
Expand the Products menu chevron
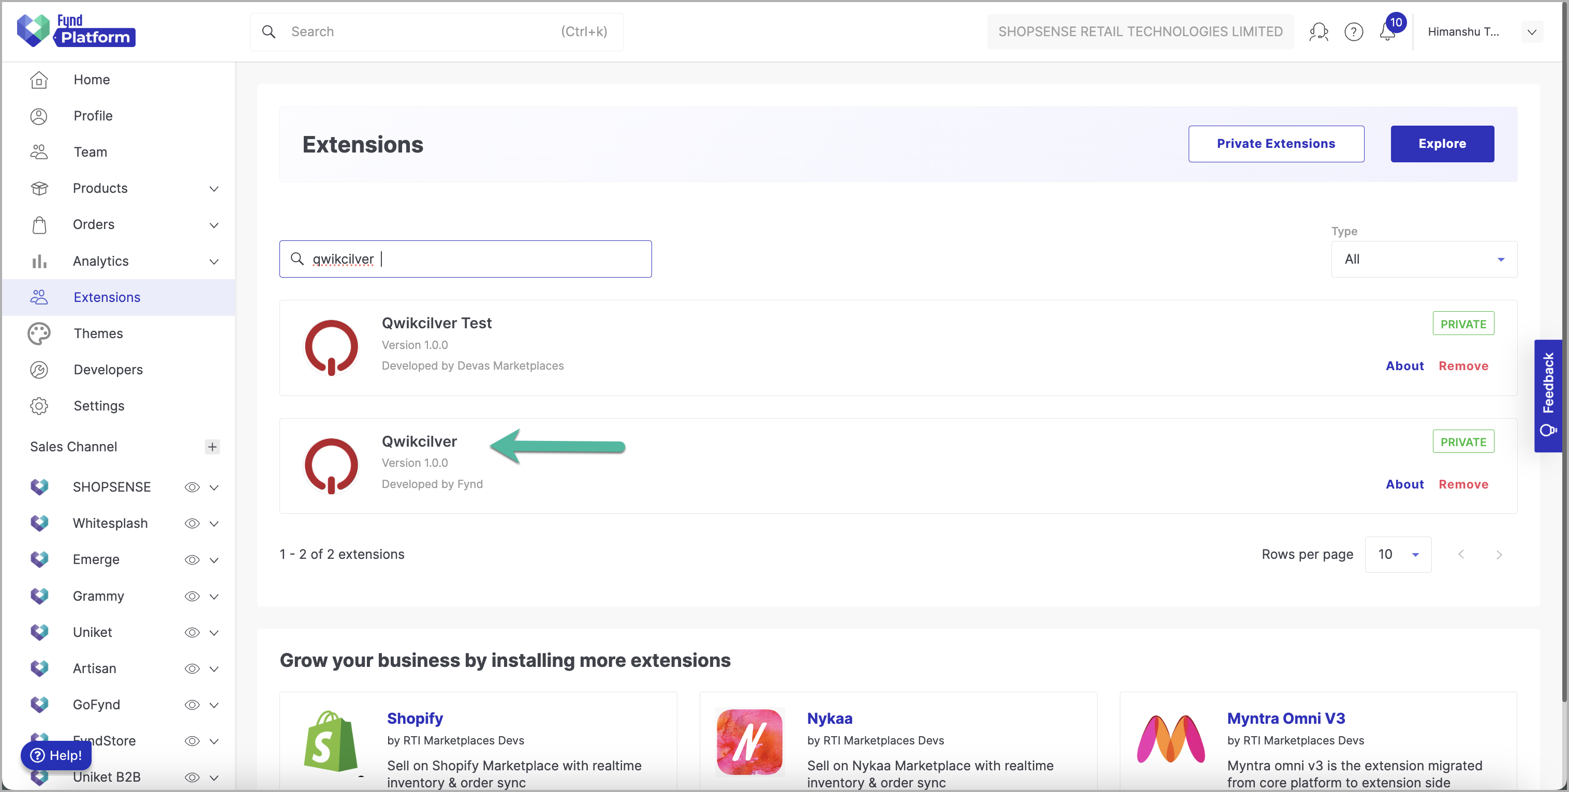pyautogui.click(x=214, y=189)
